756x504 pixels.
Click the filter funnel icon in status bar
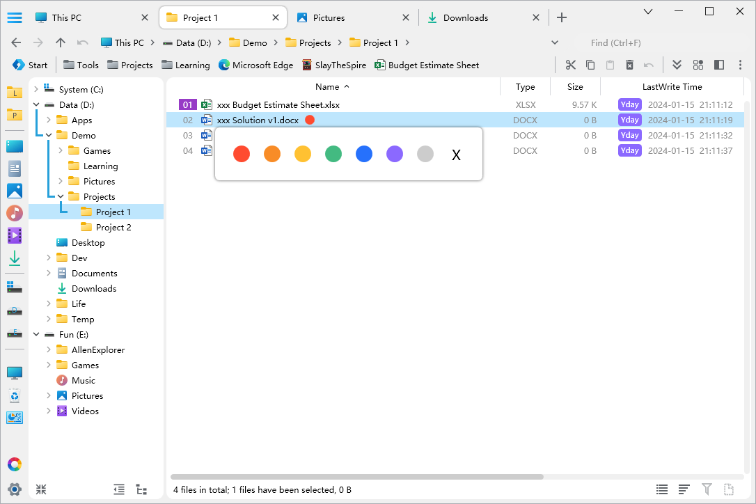coord(707,489)
